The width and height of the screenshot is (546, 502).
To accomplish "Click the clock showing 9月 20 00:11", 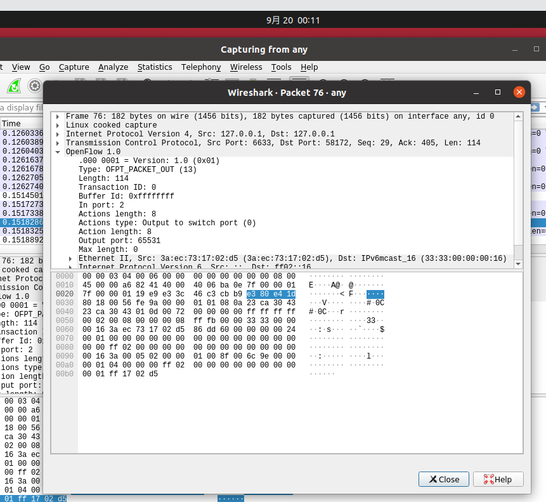I will coord(293,20).
